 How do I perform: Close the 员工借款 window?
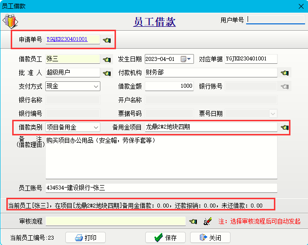(x=298, y=6)
